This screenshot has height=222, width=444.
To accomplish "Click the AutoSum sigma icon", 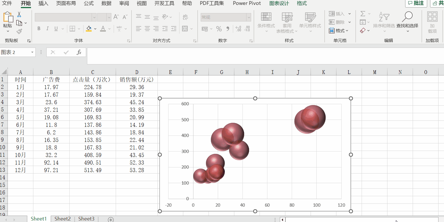I will [363, 14].
